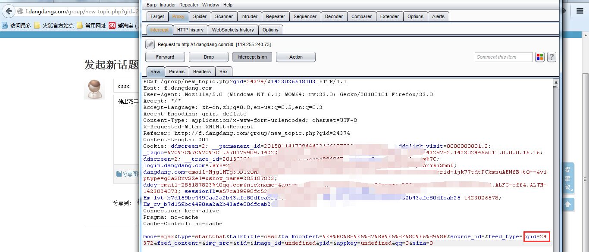Click the Firefox address bar URL
This screenshot has width=589, height=252.
click(82, 11)
